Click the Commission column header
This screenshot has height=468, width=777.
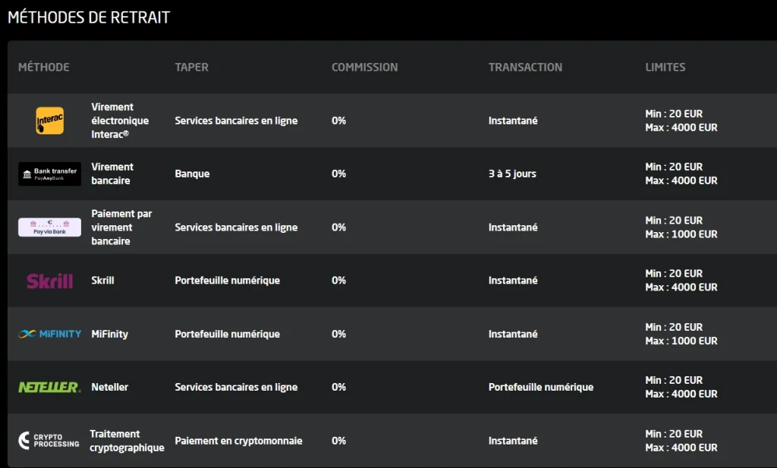(x=365, y=67)
